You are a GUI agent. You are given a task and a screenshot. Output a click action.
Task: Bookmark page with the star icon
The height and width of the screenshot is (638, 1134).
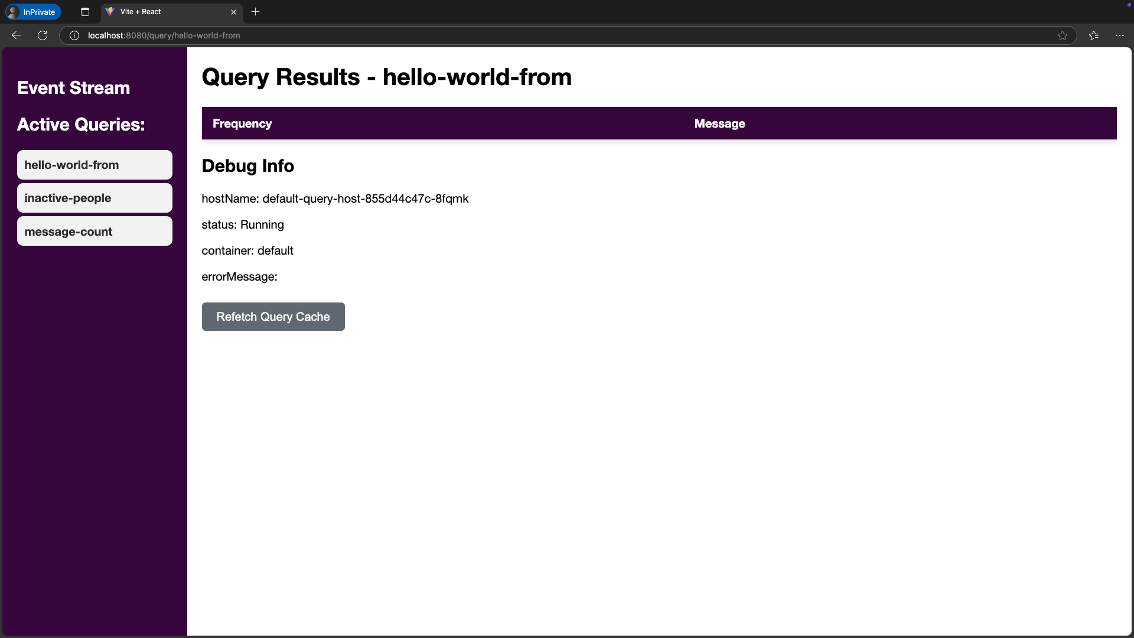[1063, 35]
